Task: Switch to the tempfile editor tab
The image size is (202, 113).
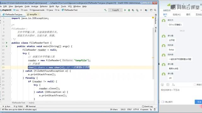Action: 33,14
